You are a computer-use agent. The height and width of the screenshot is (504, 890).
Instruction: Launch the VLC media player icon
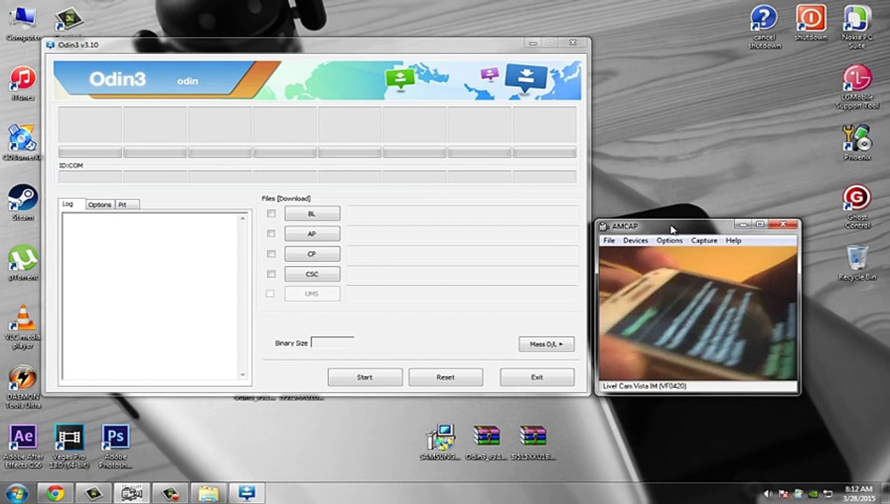23,318
